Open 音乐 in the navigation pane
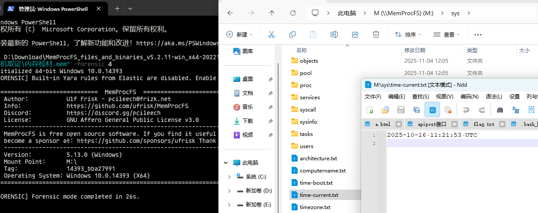 click(248, 107)
